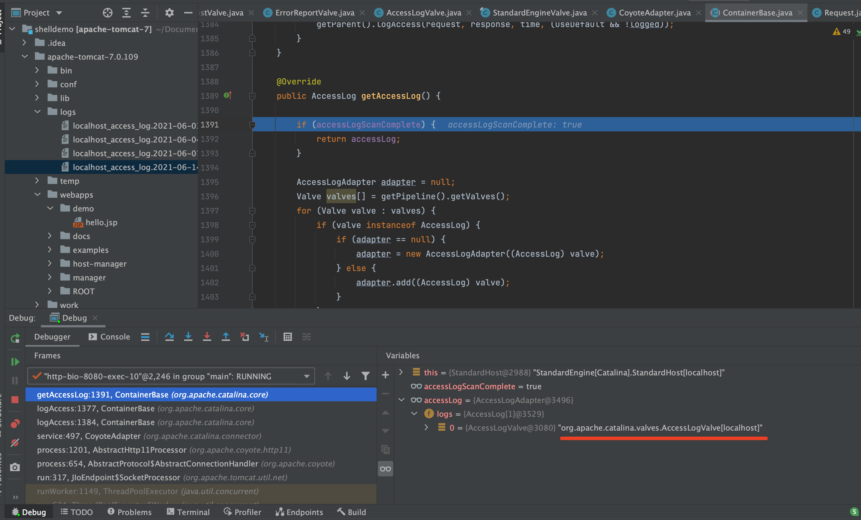Image resolution: width=861 pixels, height=520 pixels.
Task: Open the thread selector dropdown
Action: [307, 376]
